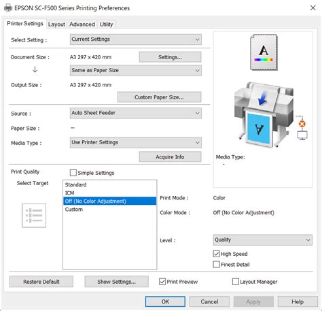Click the large-format printer illustration
Screen dimensions: 322x311
point(264,114)
